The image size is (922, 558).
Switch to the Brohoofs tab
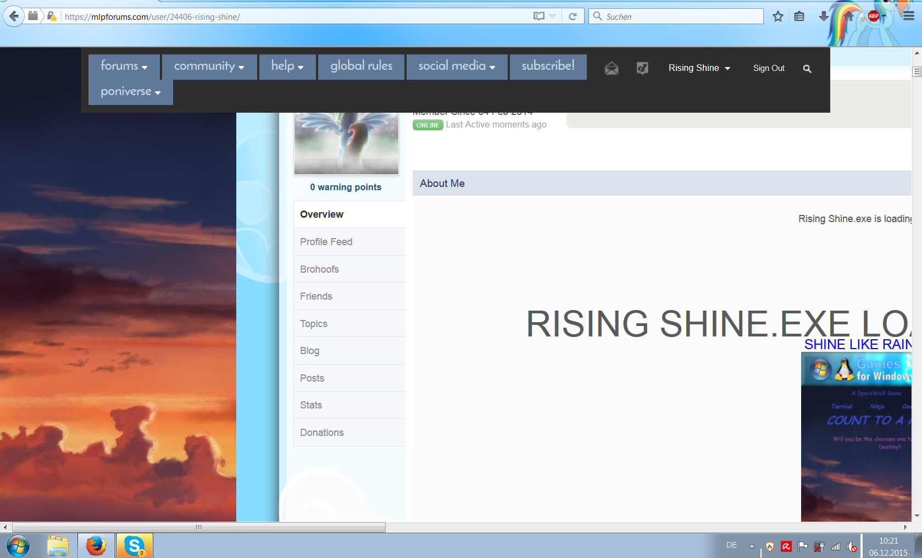(x=349, y=269)
